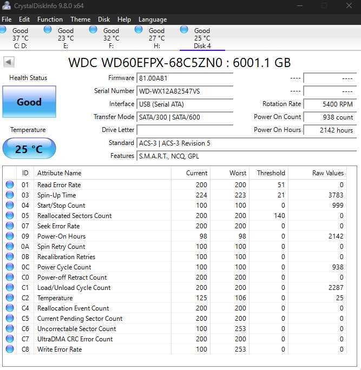
Task: Open the Function menu
Action: [50, 19]
